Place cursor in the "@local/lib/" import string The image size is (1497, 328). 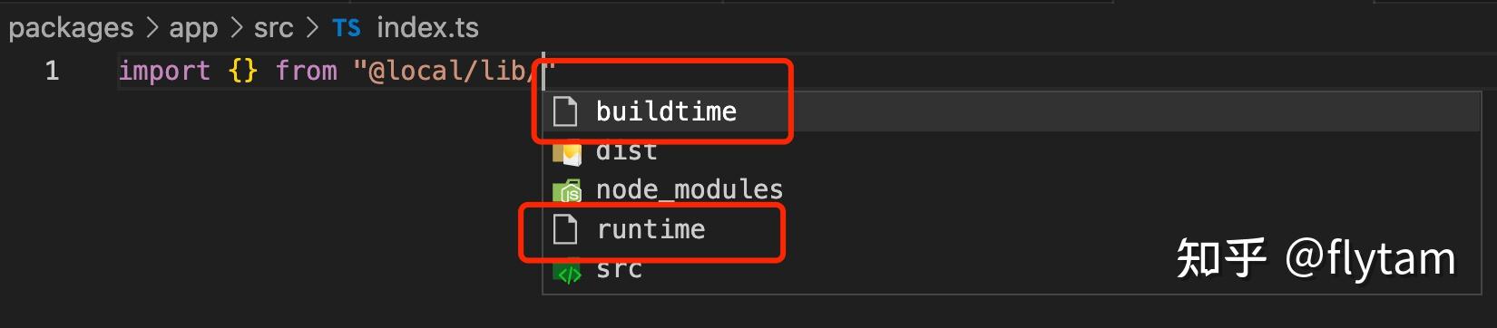[x=454, y=71]
